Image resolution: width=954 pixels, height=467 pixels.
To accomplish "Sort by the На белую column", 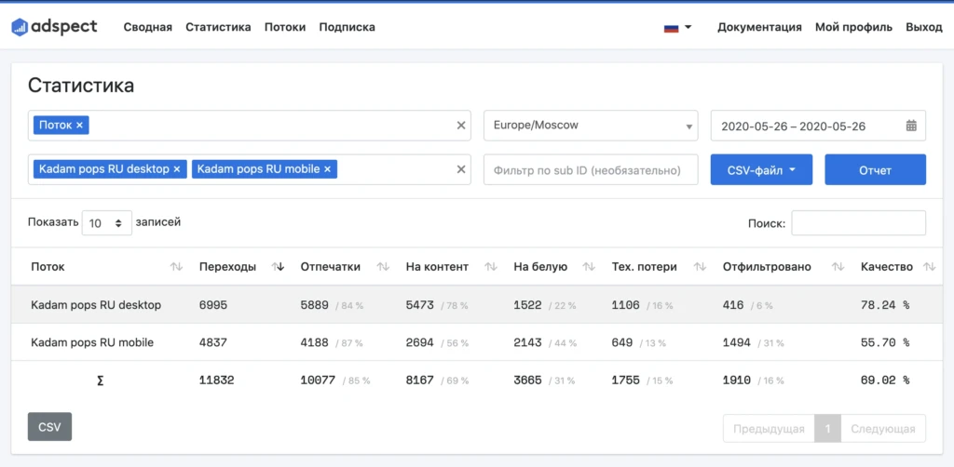I will click(x=589, y=267).
